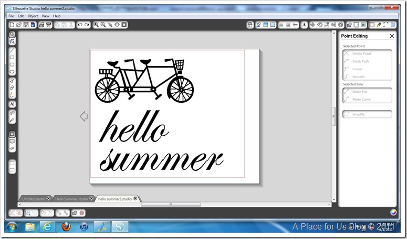This screenshot has height=239, width=407.
Task: Click the Weld icon in bottom toolbar
Action: tap(75, 213)
